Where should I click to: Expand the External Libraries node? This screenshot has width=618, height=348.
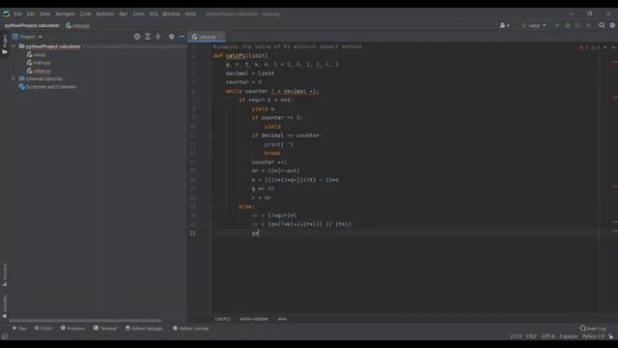click(x=14, y=78)
